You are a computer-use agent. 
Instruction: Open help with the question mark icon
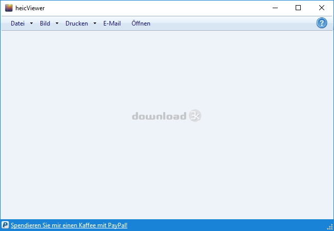point(322,23)
